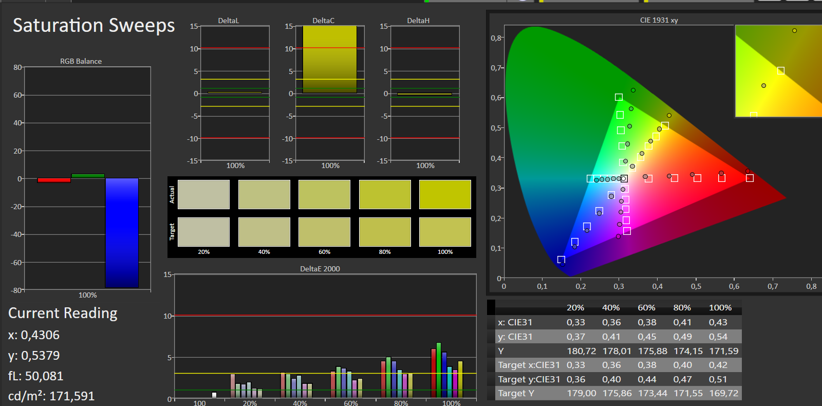The width and height of the screenshot is (822, 406).
Task: Select the 20% Actual color swatch
Action: [203, 194]
